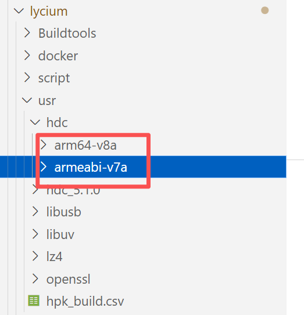This screenshot has height=315, width=304.
Task: Select the Buildtools folder label
Action: coord(67,33)
